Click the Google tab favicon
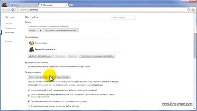Image resolution: width=197 pixels, height=111 pixels. point(12,5)
